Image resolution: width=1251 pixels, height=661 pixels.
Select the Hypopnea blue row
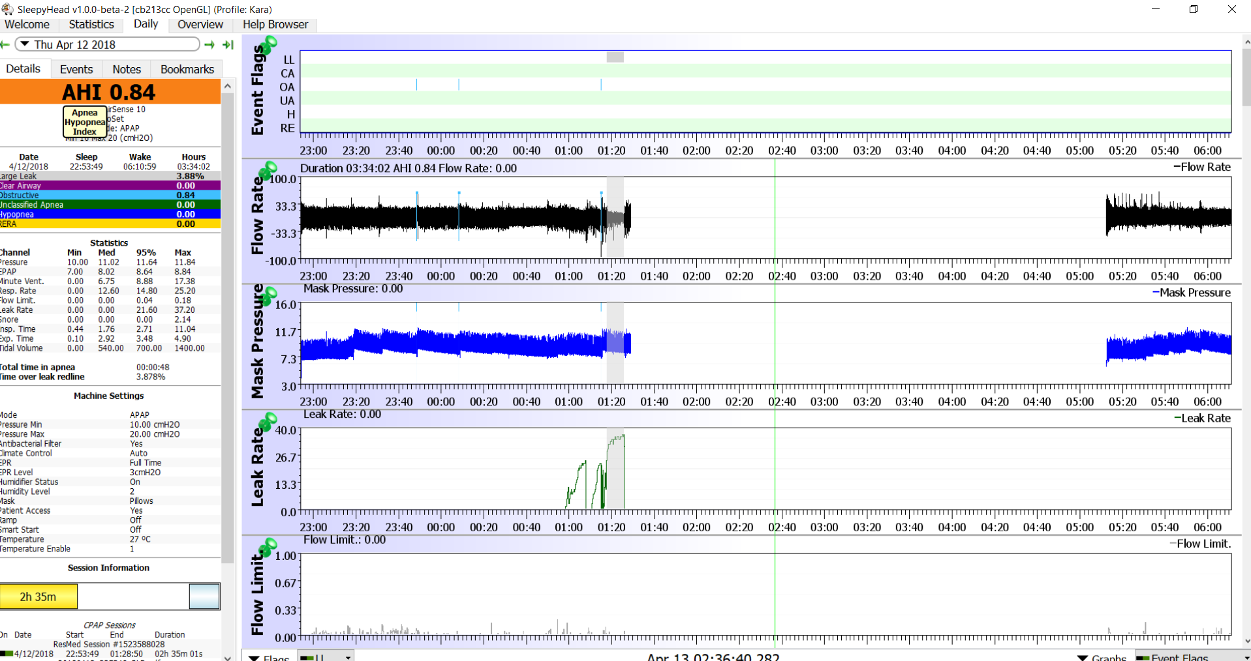click(110, 214)
